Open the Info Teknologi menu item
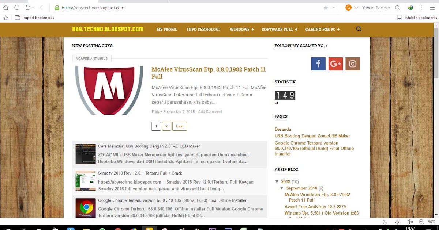The width and height of the screenshot is (439, 230). point(203,30)
